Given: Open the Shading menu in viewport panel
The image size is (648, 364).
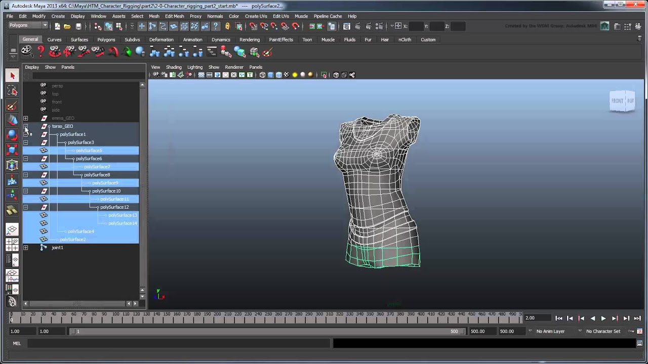Looking at the screenshot, I should 174,67.
